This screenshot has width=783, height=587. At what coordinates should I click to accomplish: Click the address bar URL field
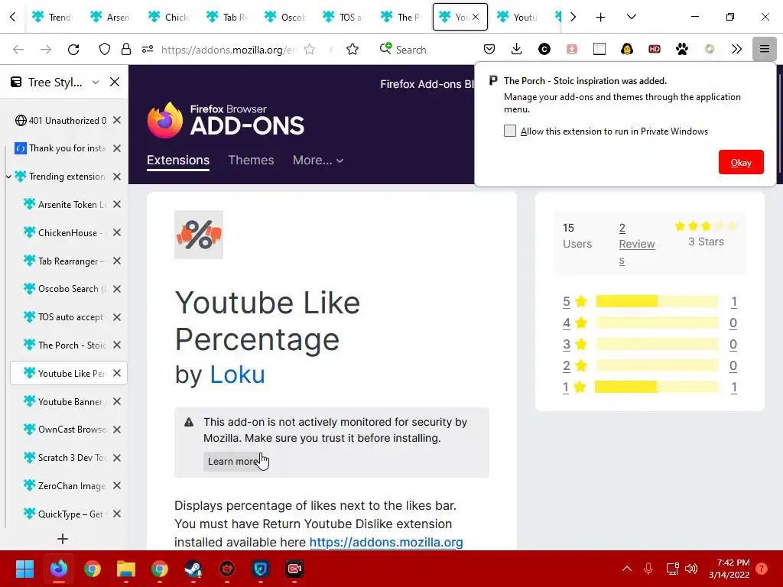click(x=229, y=50)
